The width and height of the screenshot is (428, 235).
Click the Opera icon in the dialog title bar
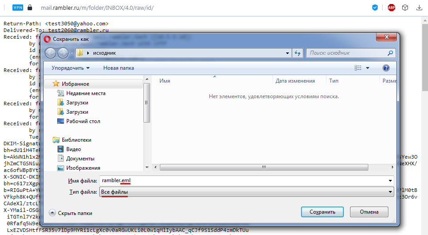point(47,39)
